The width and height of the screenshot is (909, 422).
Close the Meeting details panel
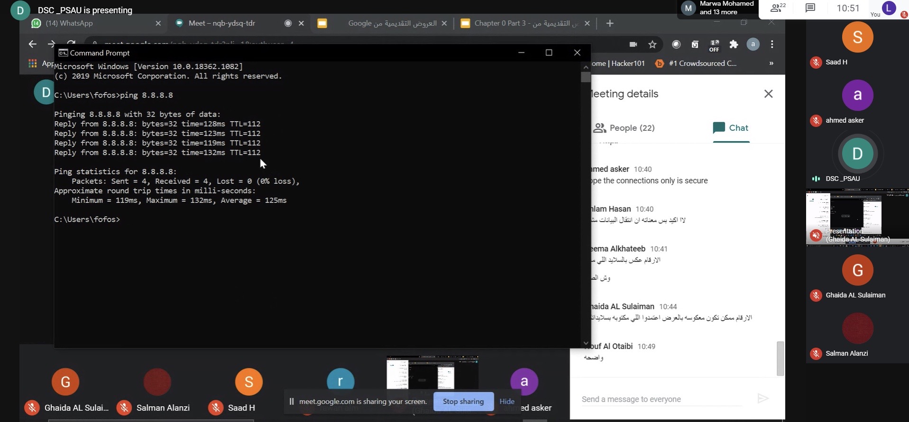768,94
